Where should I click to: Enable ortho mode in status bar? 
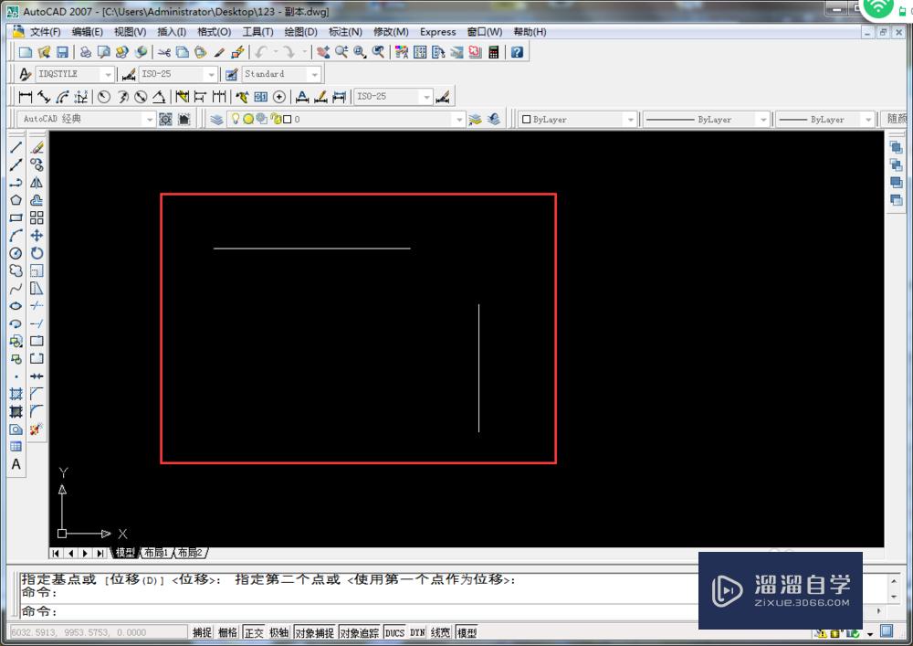(253, 631)
